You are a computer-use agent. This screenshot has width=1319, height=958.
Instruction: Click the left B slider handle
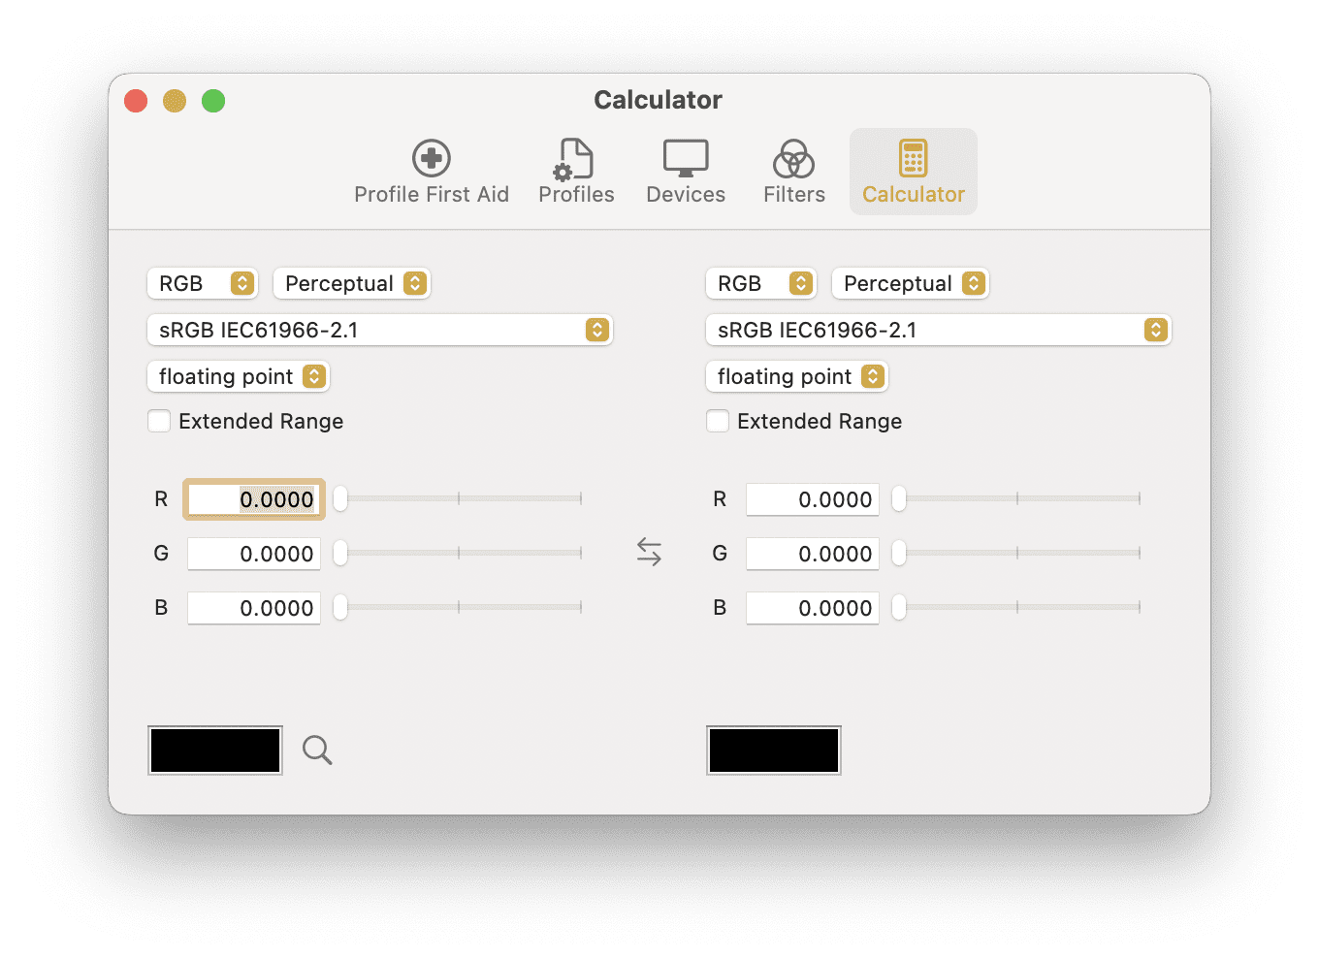point(340,607)
